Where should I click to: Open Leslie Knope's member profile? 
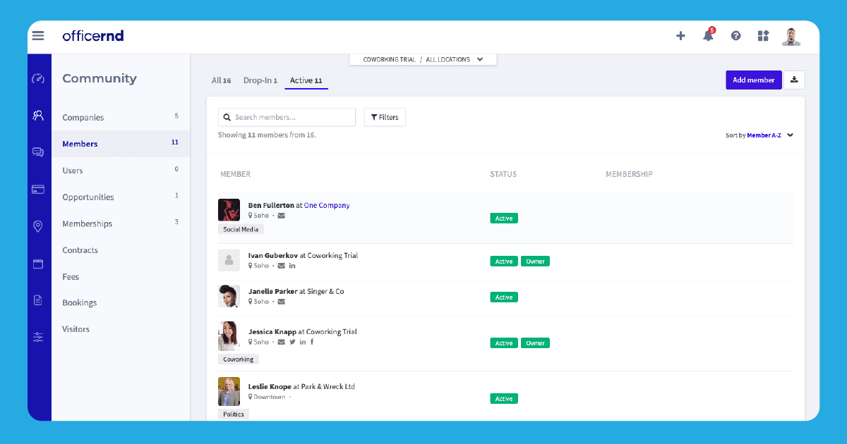[x=270, y=387]
